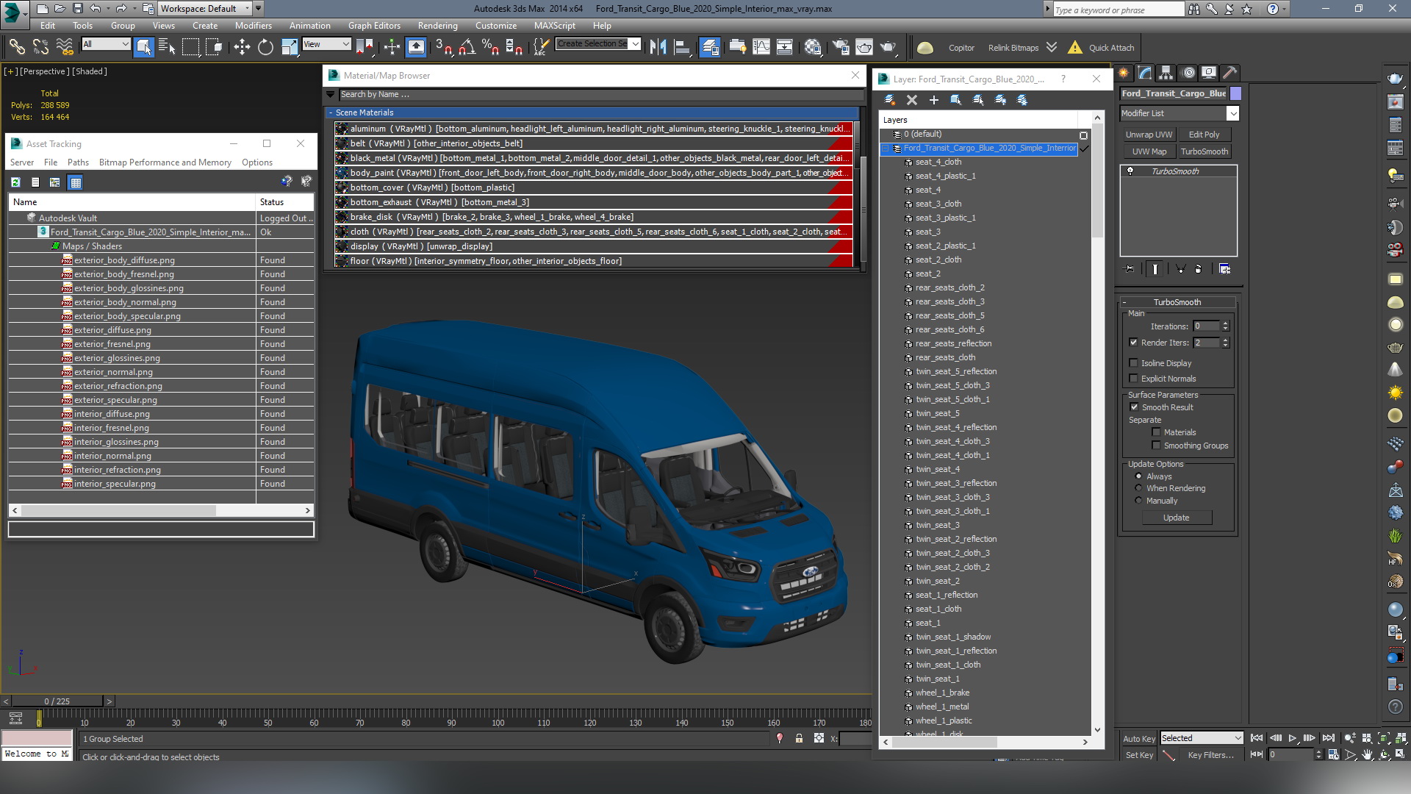Toggle the Angle Snap icon
Viewport: 1411px width, 794px height.
coord(467,47)
